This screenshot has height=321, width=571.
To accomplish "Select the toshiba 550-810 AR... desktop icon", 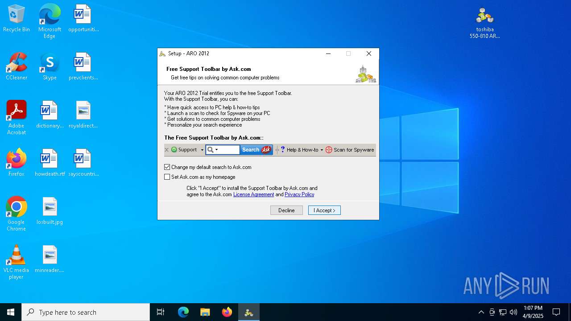I will (484, 22).
